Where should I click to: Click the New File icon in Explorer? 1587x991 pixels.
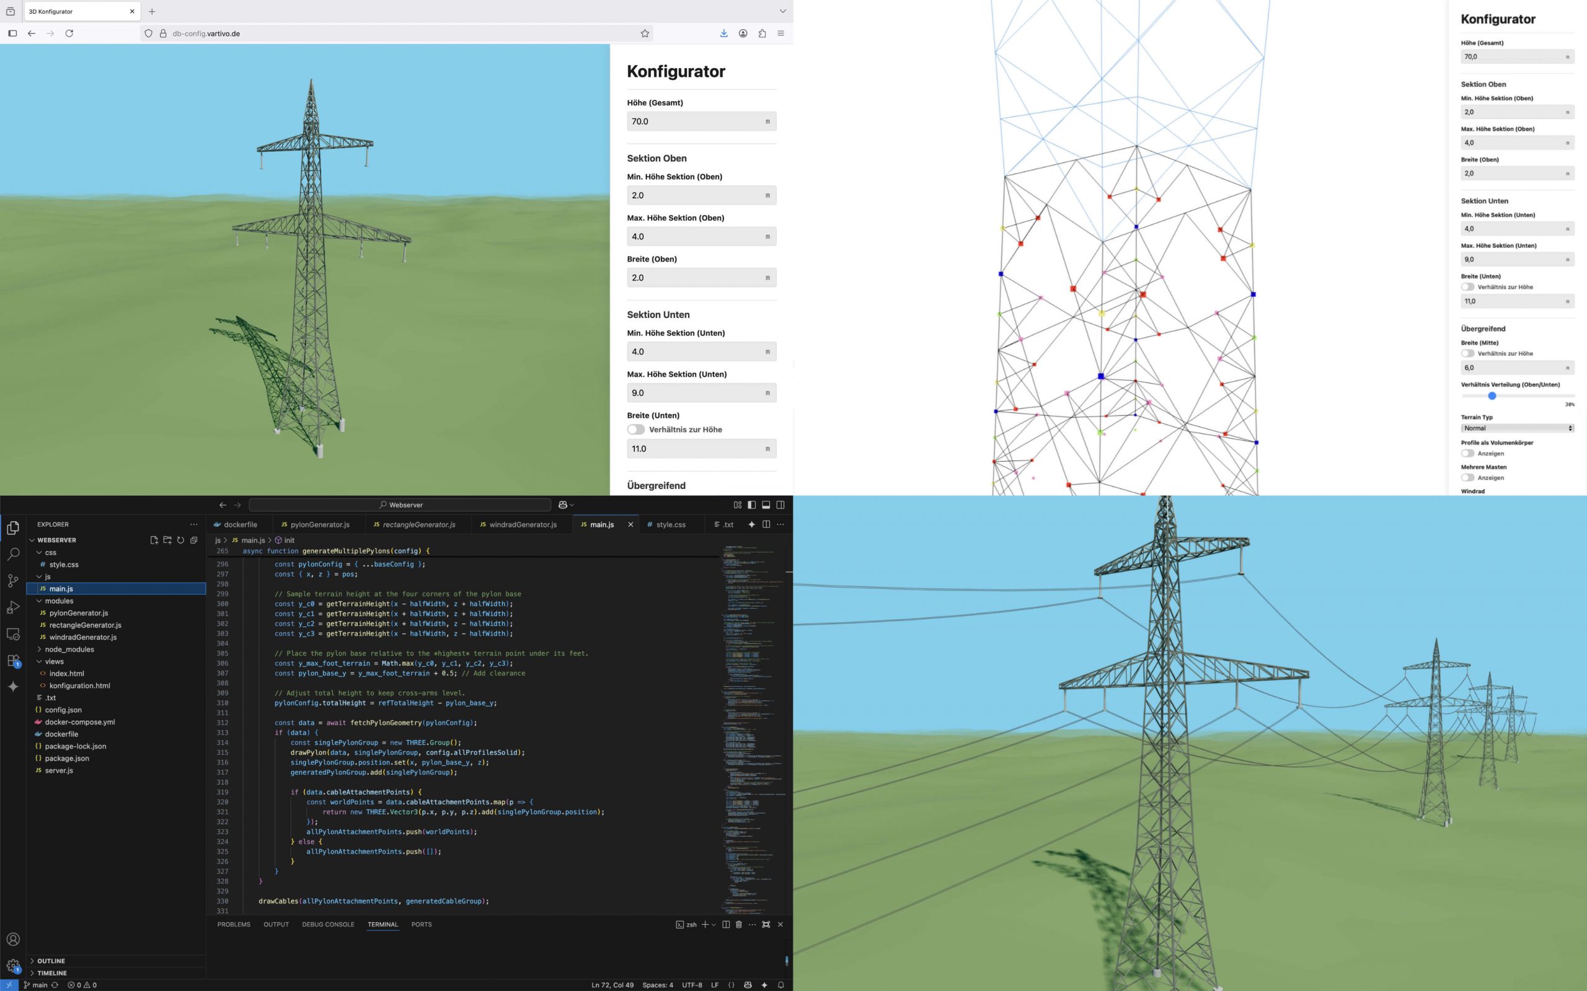coord(154,540)
